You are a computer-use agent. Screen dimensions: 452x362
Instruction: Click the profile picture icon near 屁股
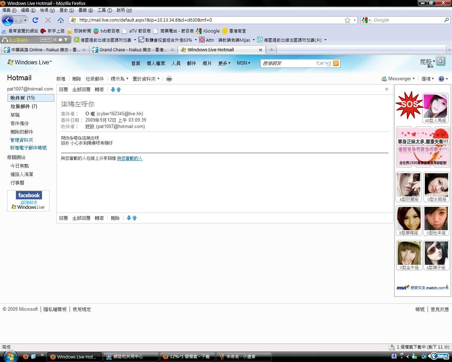click(441, 61)
